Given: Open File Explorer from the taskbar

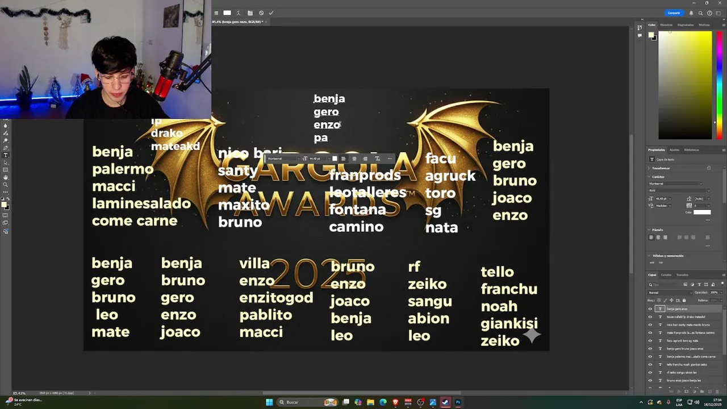Looking at the screenshot, I should [x=370, y=402].
